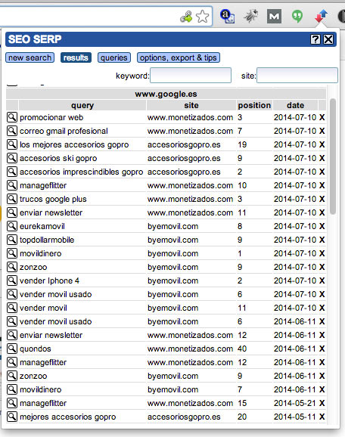This screenshot has width=345, height=437.
Task: Click the 'topdollarmobile' query text
Action: (x=47, y=240)
